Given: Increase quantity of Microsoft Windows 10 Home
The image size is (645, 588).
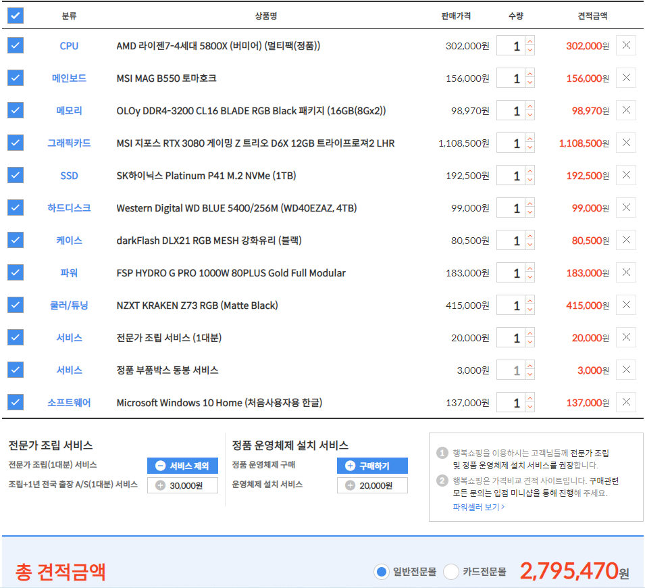Looking at the screenshot, I should pyautogui.click(x=530, y=398).
